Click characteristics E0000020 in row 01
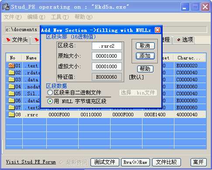 pyautogui.click(x=187, y=66)
